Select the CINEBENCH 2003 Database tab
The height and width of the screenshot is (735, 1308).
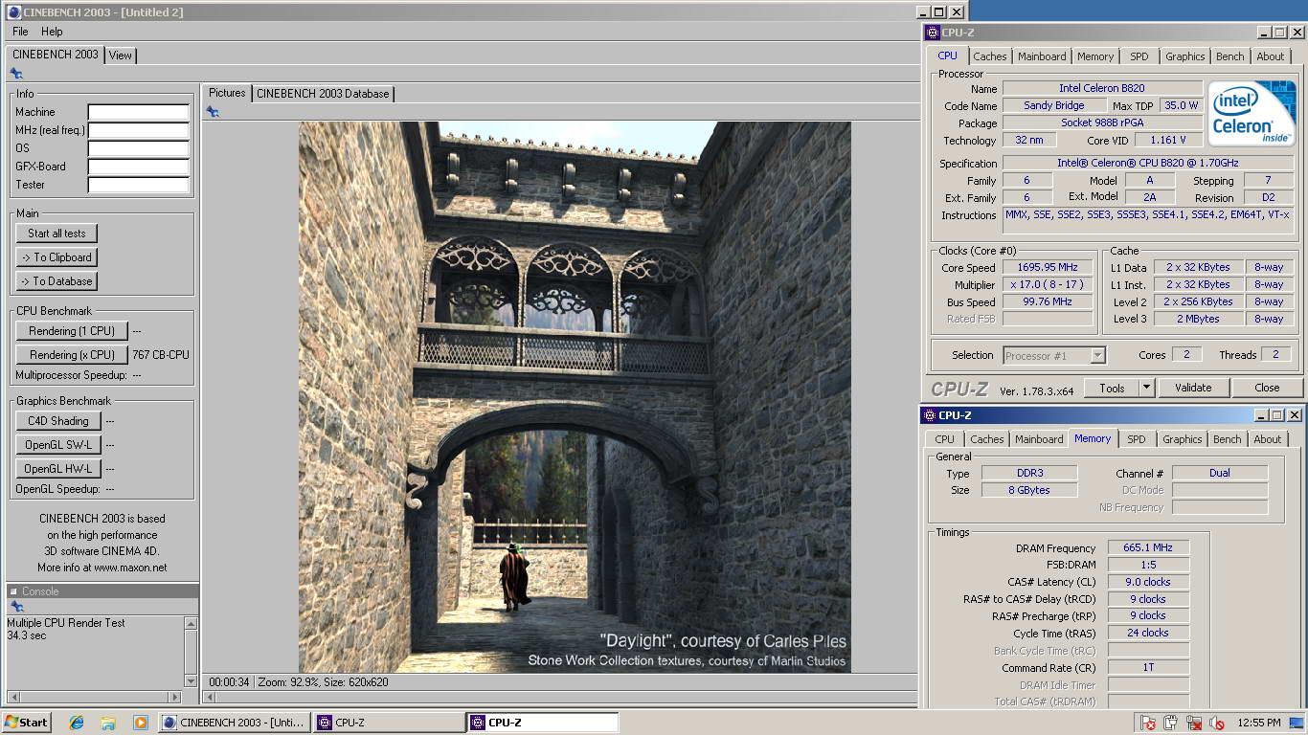[323, 94]
